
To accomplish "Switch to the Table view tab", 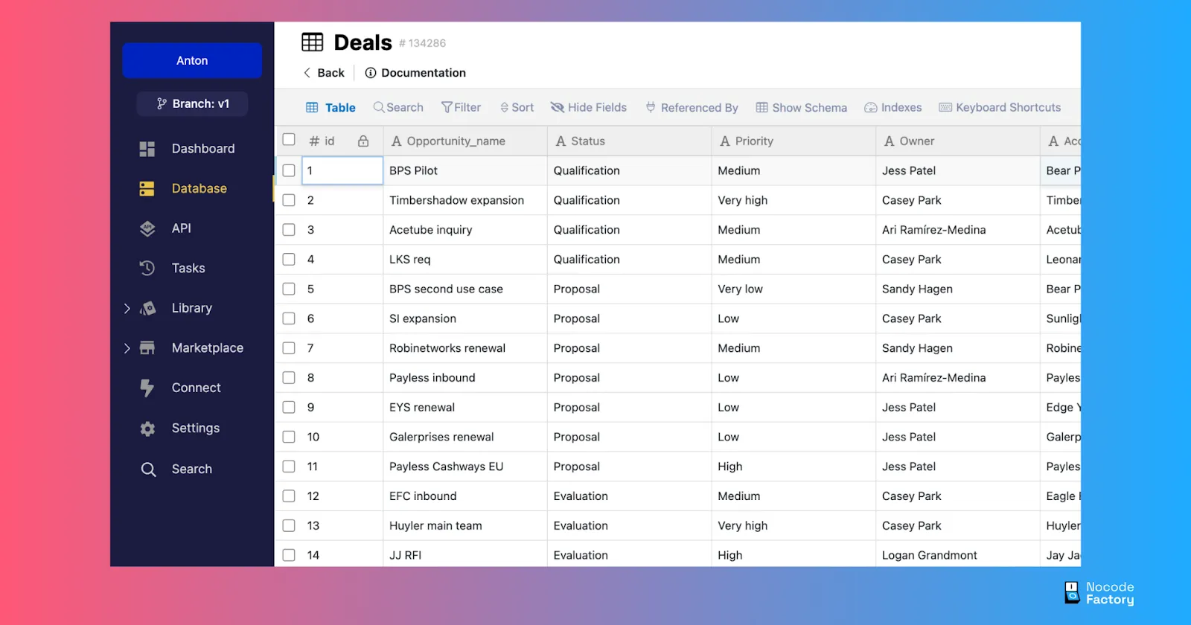I will (331, 108).
